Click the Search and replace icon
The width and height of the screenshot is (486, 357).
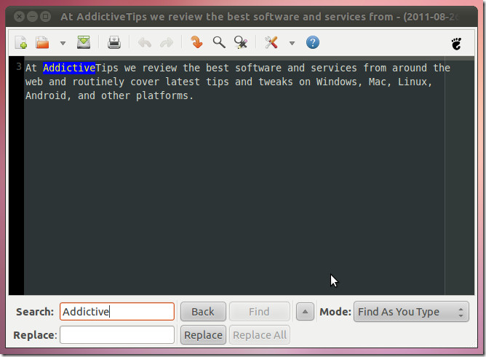[241, 42]
